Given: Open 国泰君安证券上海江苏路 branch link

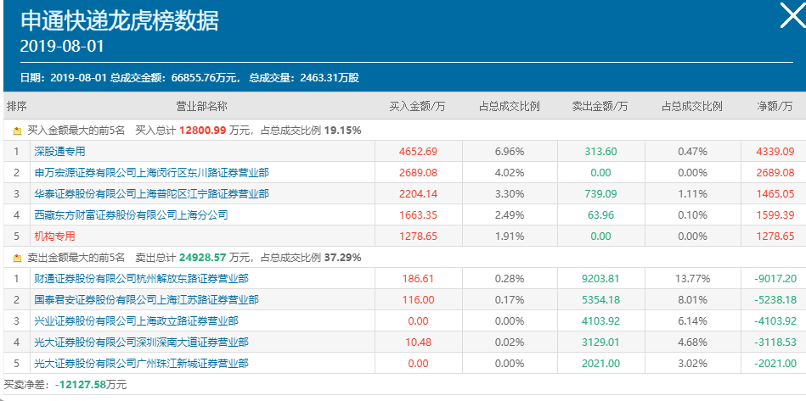Looking at the screenshot, I should pyautogui.click(x=146, y=299).
